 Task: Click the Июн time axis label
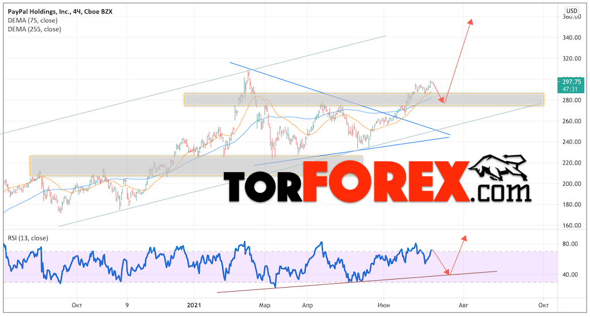pos(384,305)
